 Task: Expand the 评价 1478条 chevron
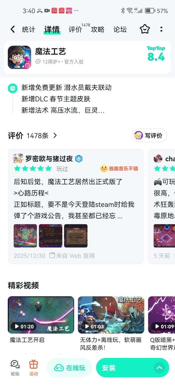coord(55,136)
